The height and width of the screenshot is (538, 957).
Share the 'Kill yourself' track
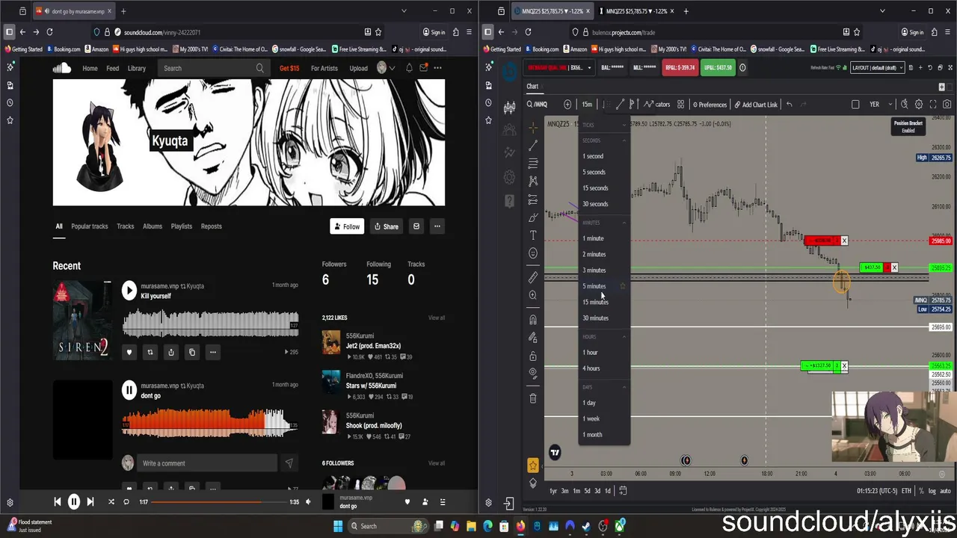170,352
